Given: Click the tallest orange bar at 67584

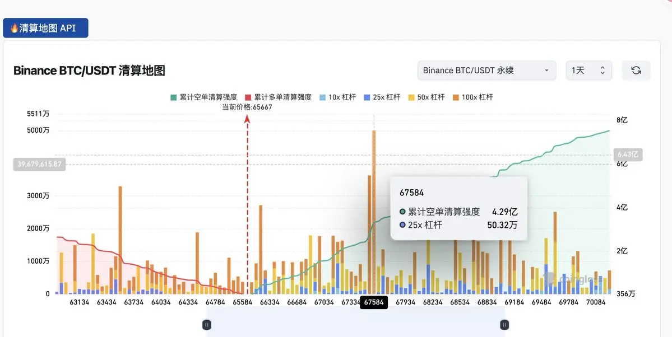Looking at the screenshot, I should click(x=374, y=212).
